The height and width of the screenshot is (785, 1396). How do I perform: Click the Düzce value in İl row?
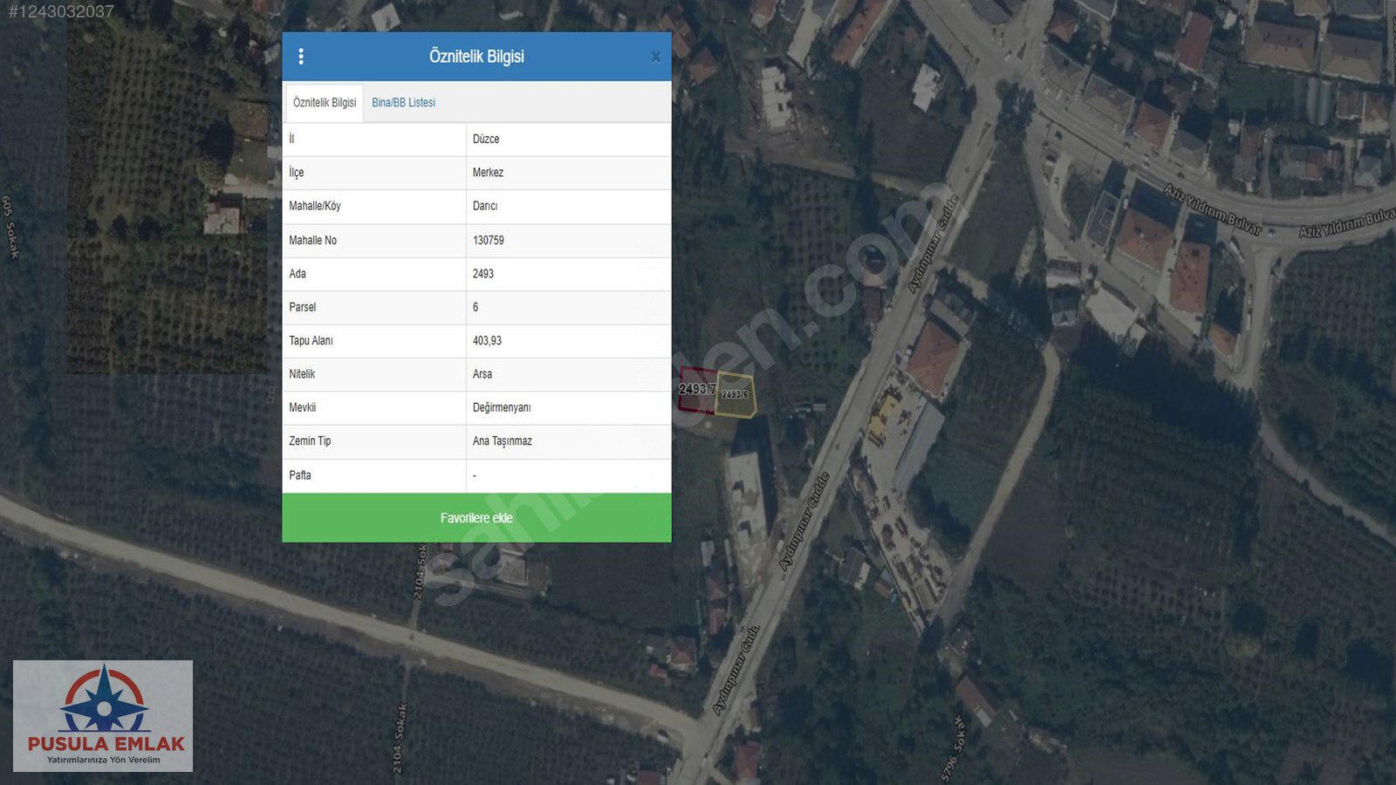486,140
